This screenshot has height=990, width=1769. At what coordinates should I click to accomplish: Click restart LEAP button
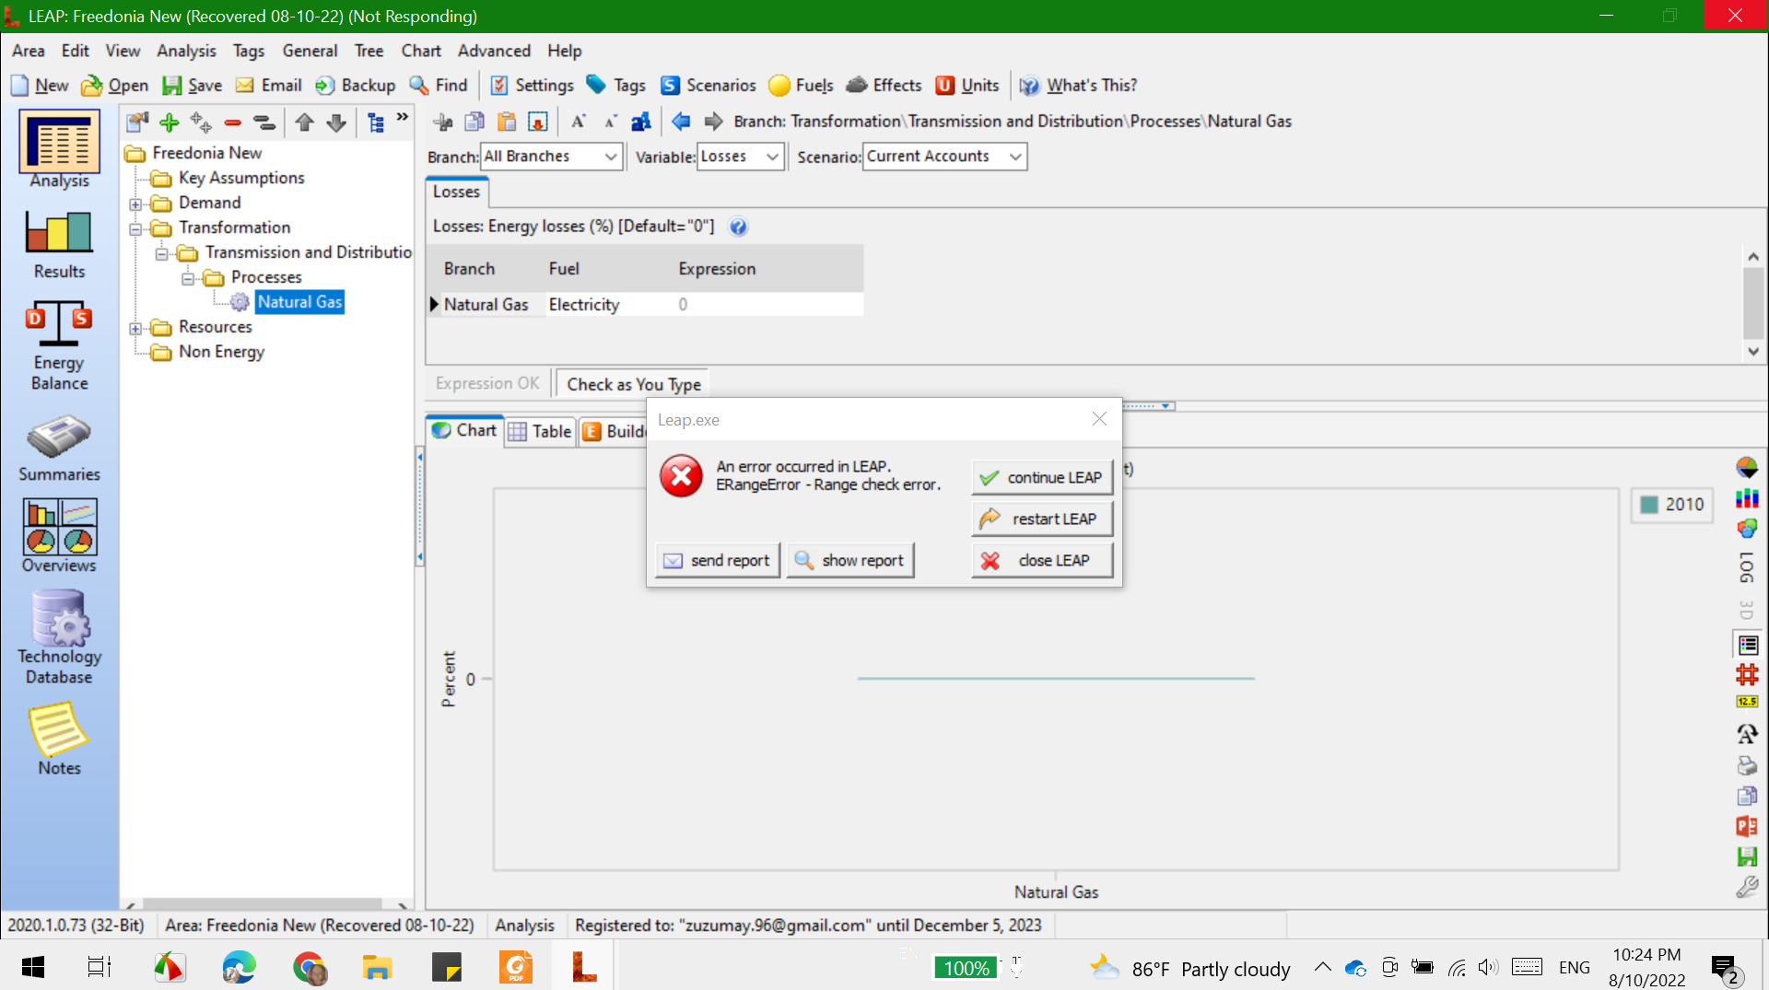tap(1041, 518)
